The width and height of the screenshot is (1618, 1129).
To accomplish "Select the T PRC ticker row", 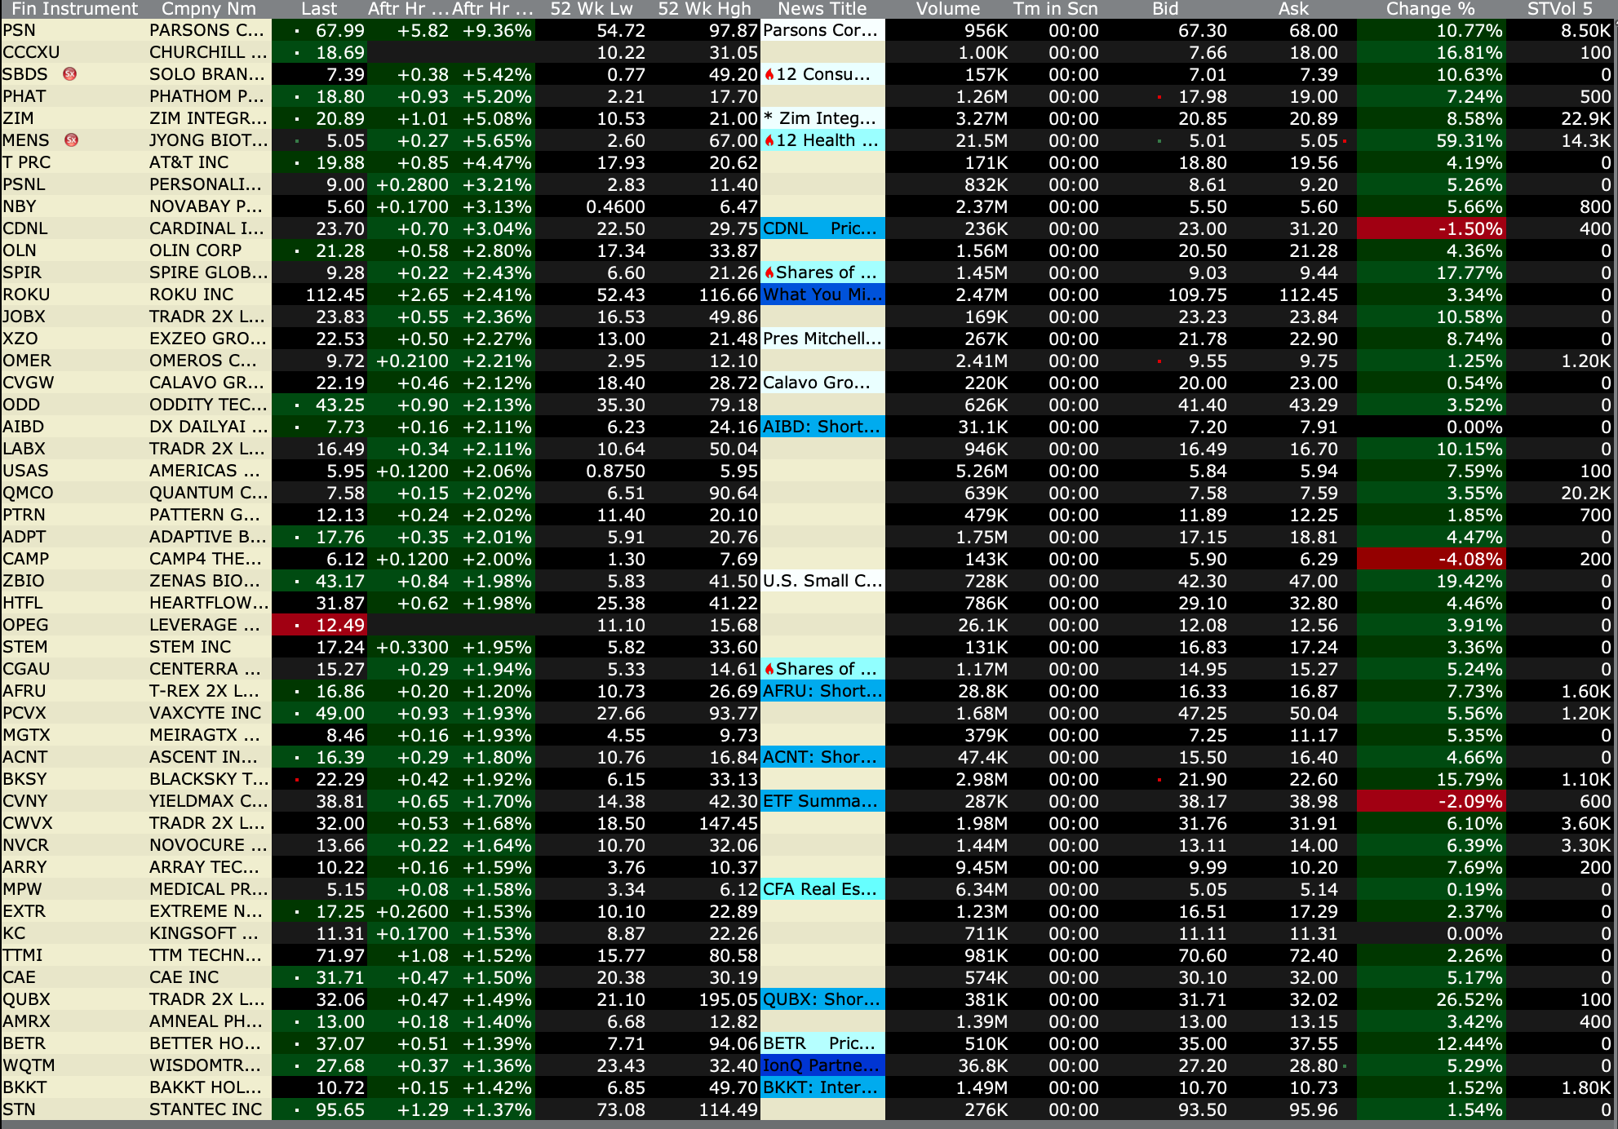I will pos(27,162).
